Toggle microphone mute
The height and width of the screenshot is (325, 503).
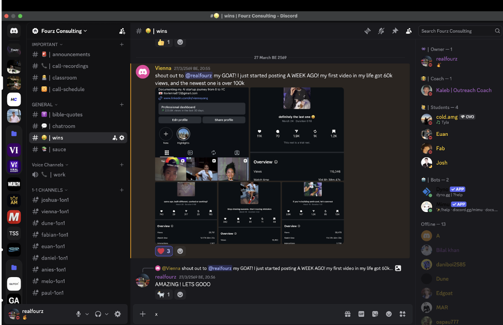(x=78, y=314)
